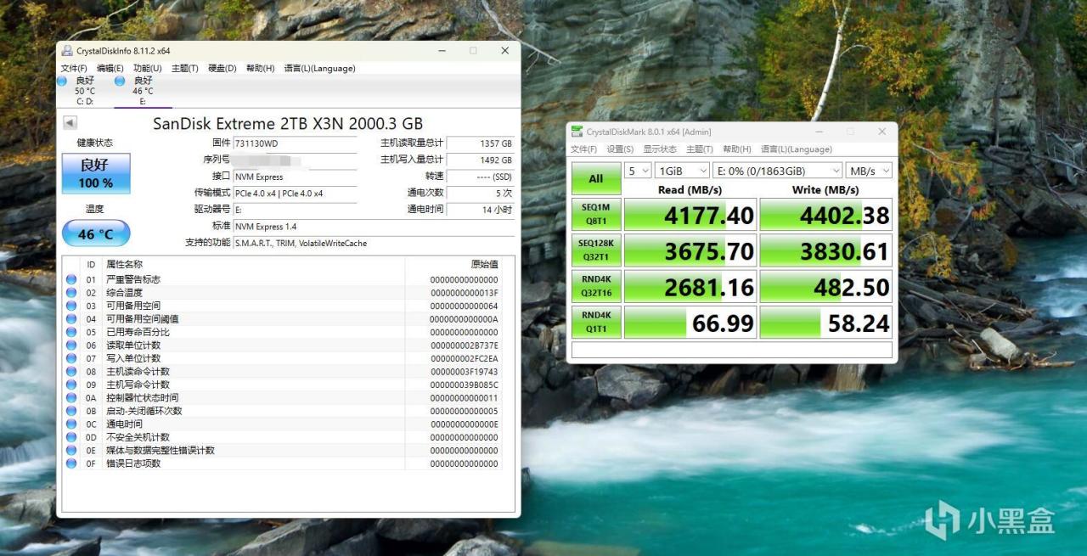This screenshot has height=556, width=1087.
Task: Select the E: disk status orb
Action: [x=120, y=81]
